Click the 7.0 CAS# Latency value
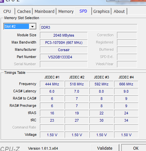 click(77, 91)
